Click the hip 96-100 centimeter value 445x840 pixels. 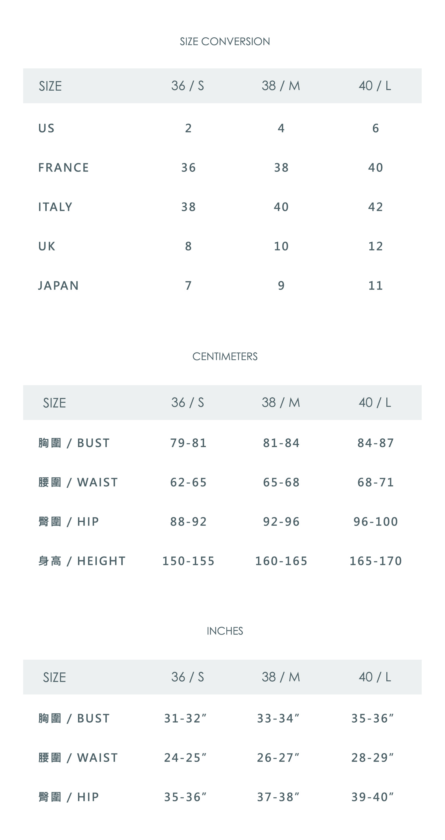coord(376,522)
